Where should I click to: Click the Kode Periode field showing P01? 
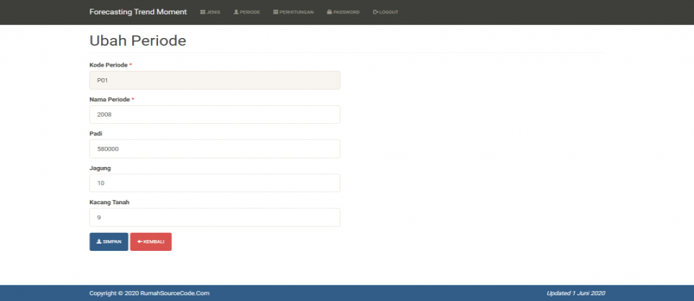[x=215, y=80]
